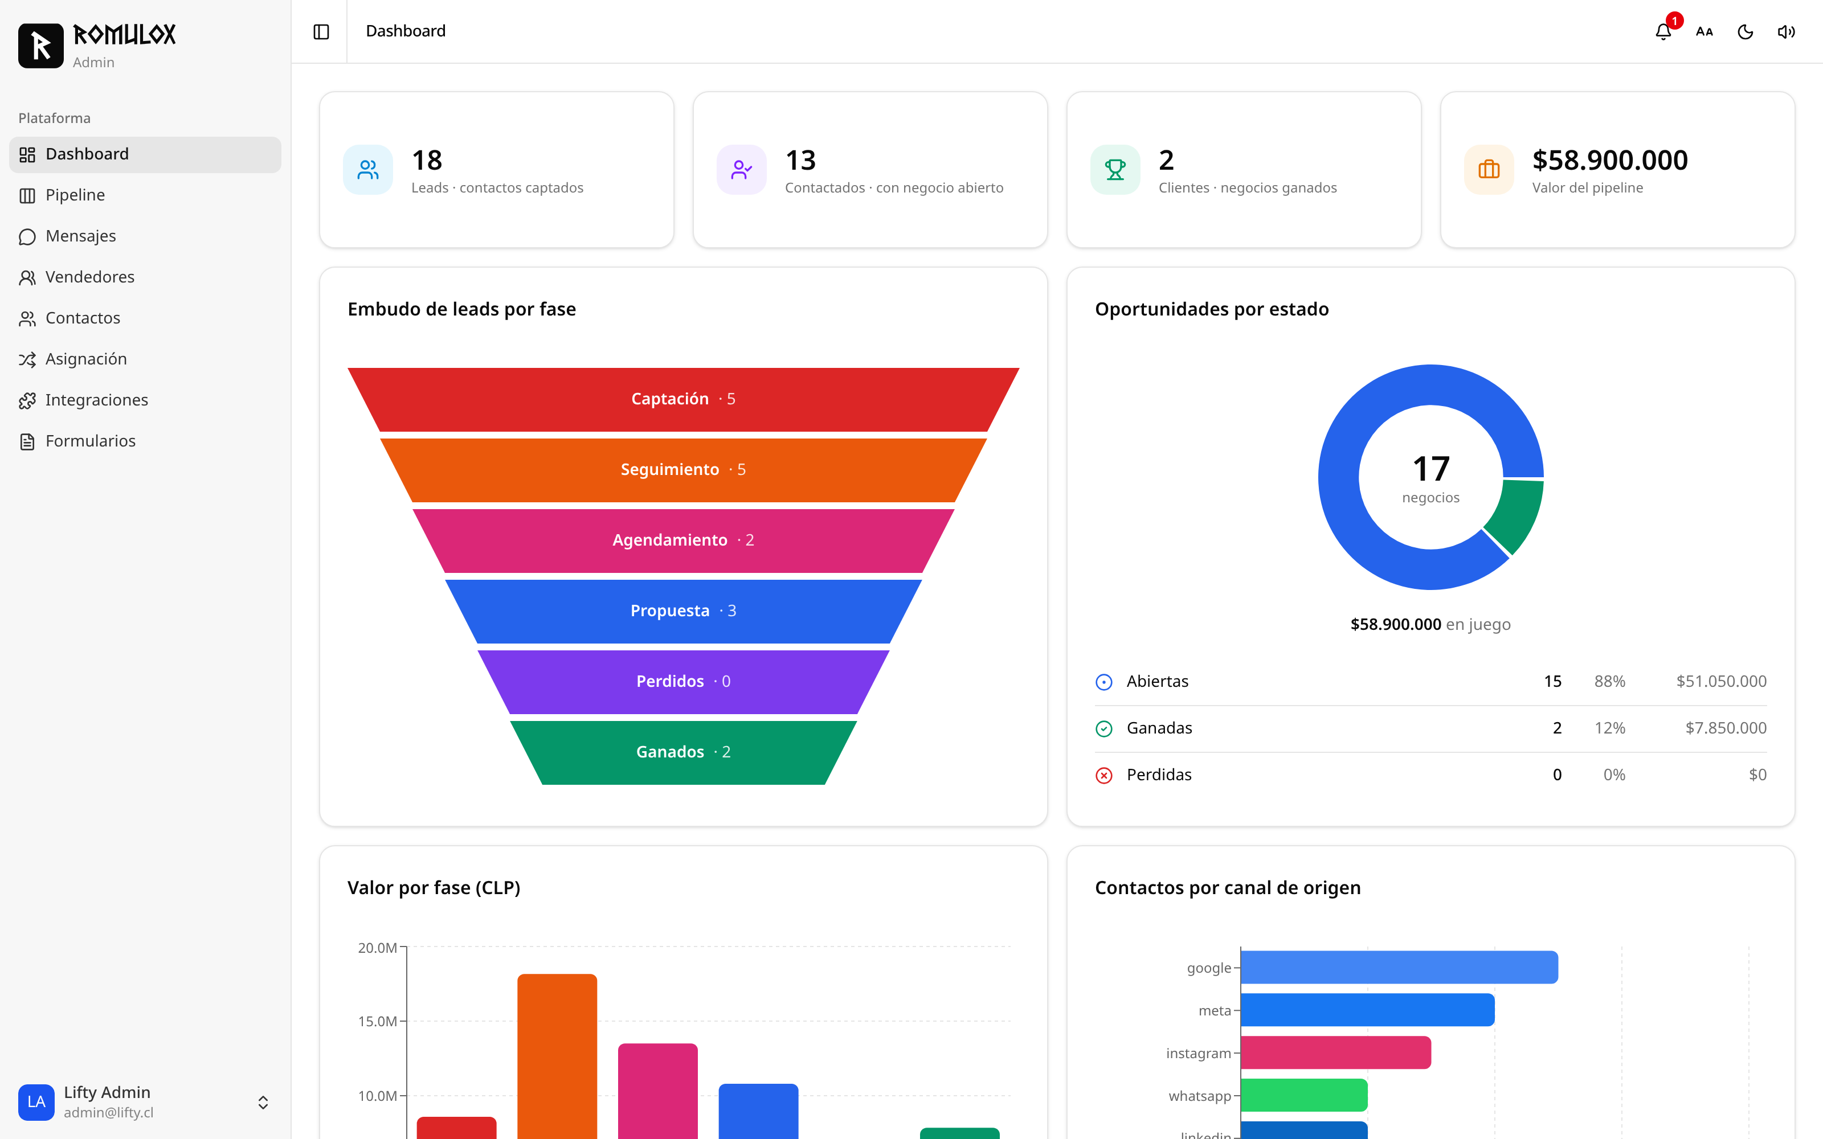Click the $51.050.000 Abiertas amount
The height and width of the screenshot is (1139, 1823).
coord(1721,681)
